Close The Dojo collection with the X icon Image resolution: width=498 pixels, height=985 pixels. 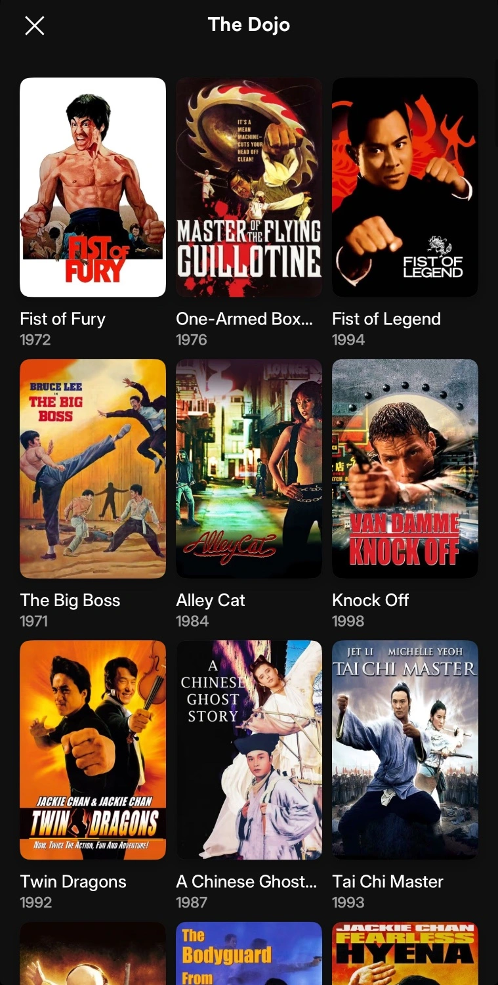point(34,26)
